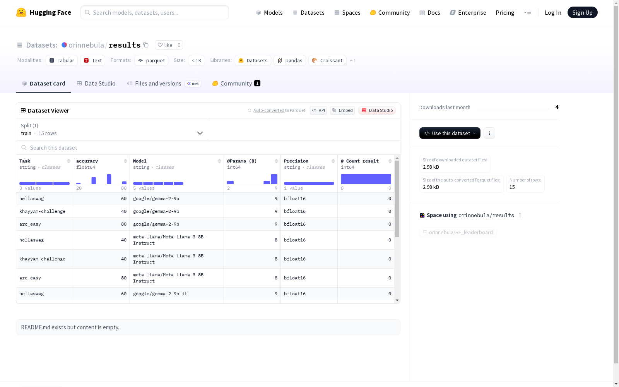619x387 pixels.
Task: Go to Datasets in navigation
Action: pyautogui.click(x=308, y=12)
